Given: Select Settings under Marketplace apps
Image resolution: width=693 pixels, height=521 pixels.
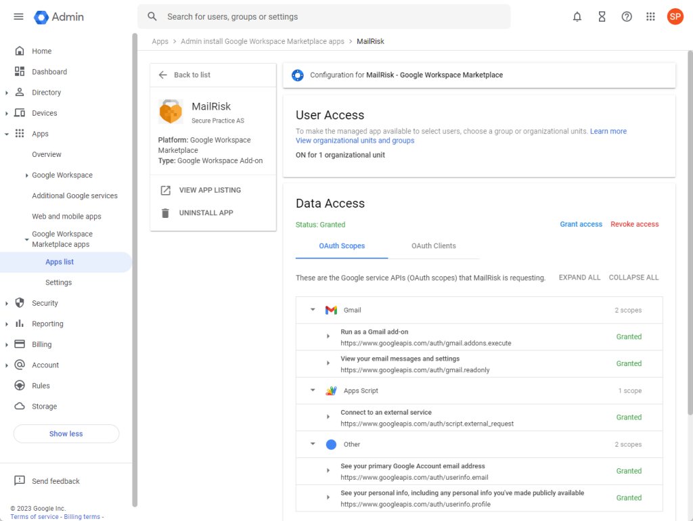Looking at the screenshot, I should [58, 283].
